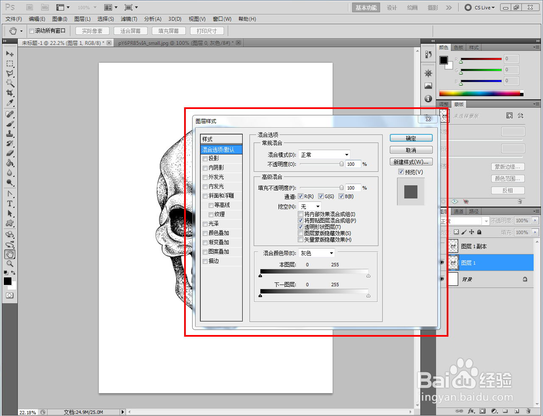Click the 实际像素 button
The image size is (543, 416).
point(92,31)
